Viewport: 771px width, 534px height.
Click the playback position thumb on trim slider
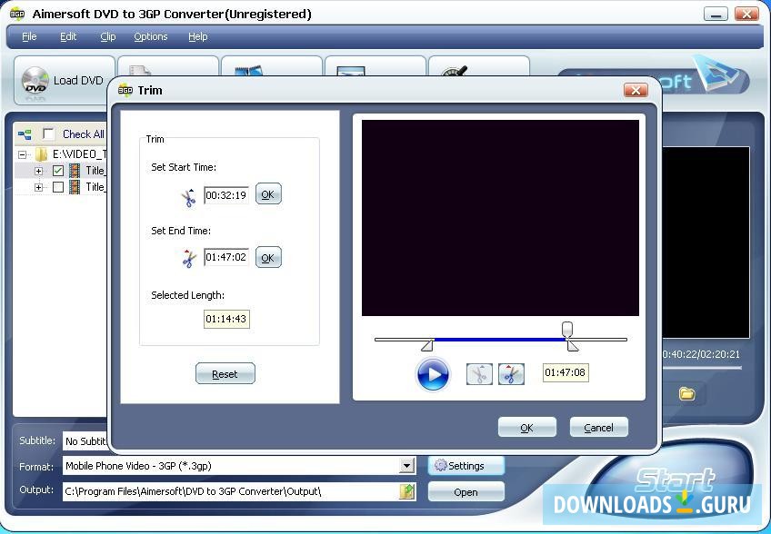(567, 329)
